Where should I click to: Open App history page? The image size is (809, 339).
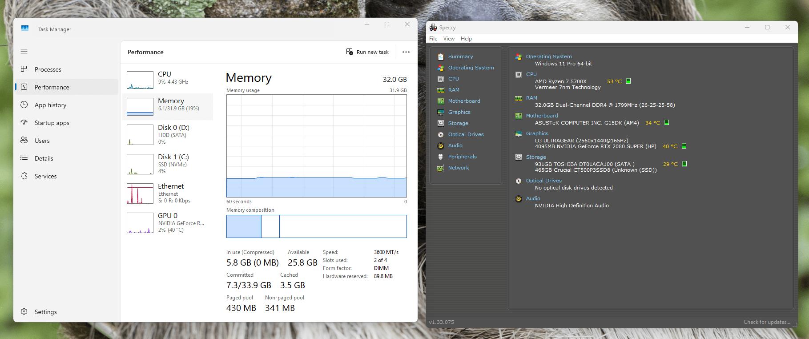[x=50, y=105]
